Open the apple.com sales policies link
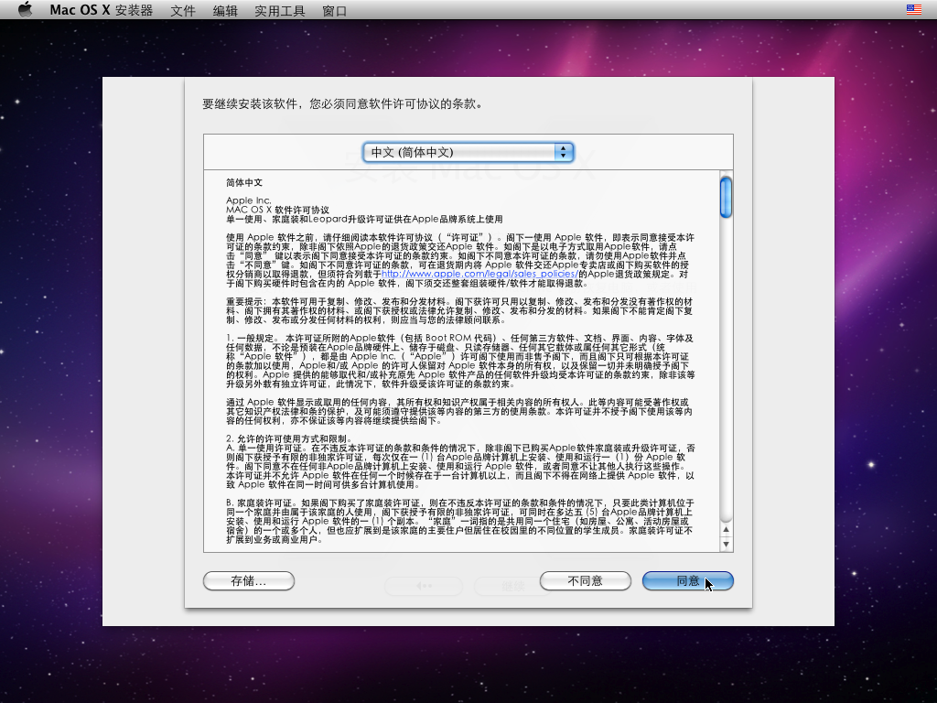Image resolution: width=937 pixels, height=703 pixels. (x=479, y=274)
